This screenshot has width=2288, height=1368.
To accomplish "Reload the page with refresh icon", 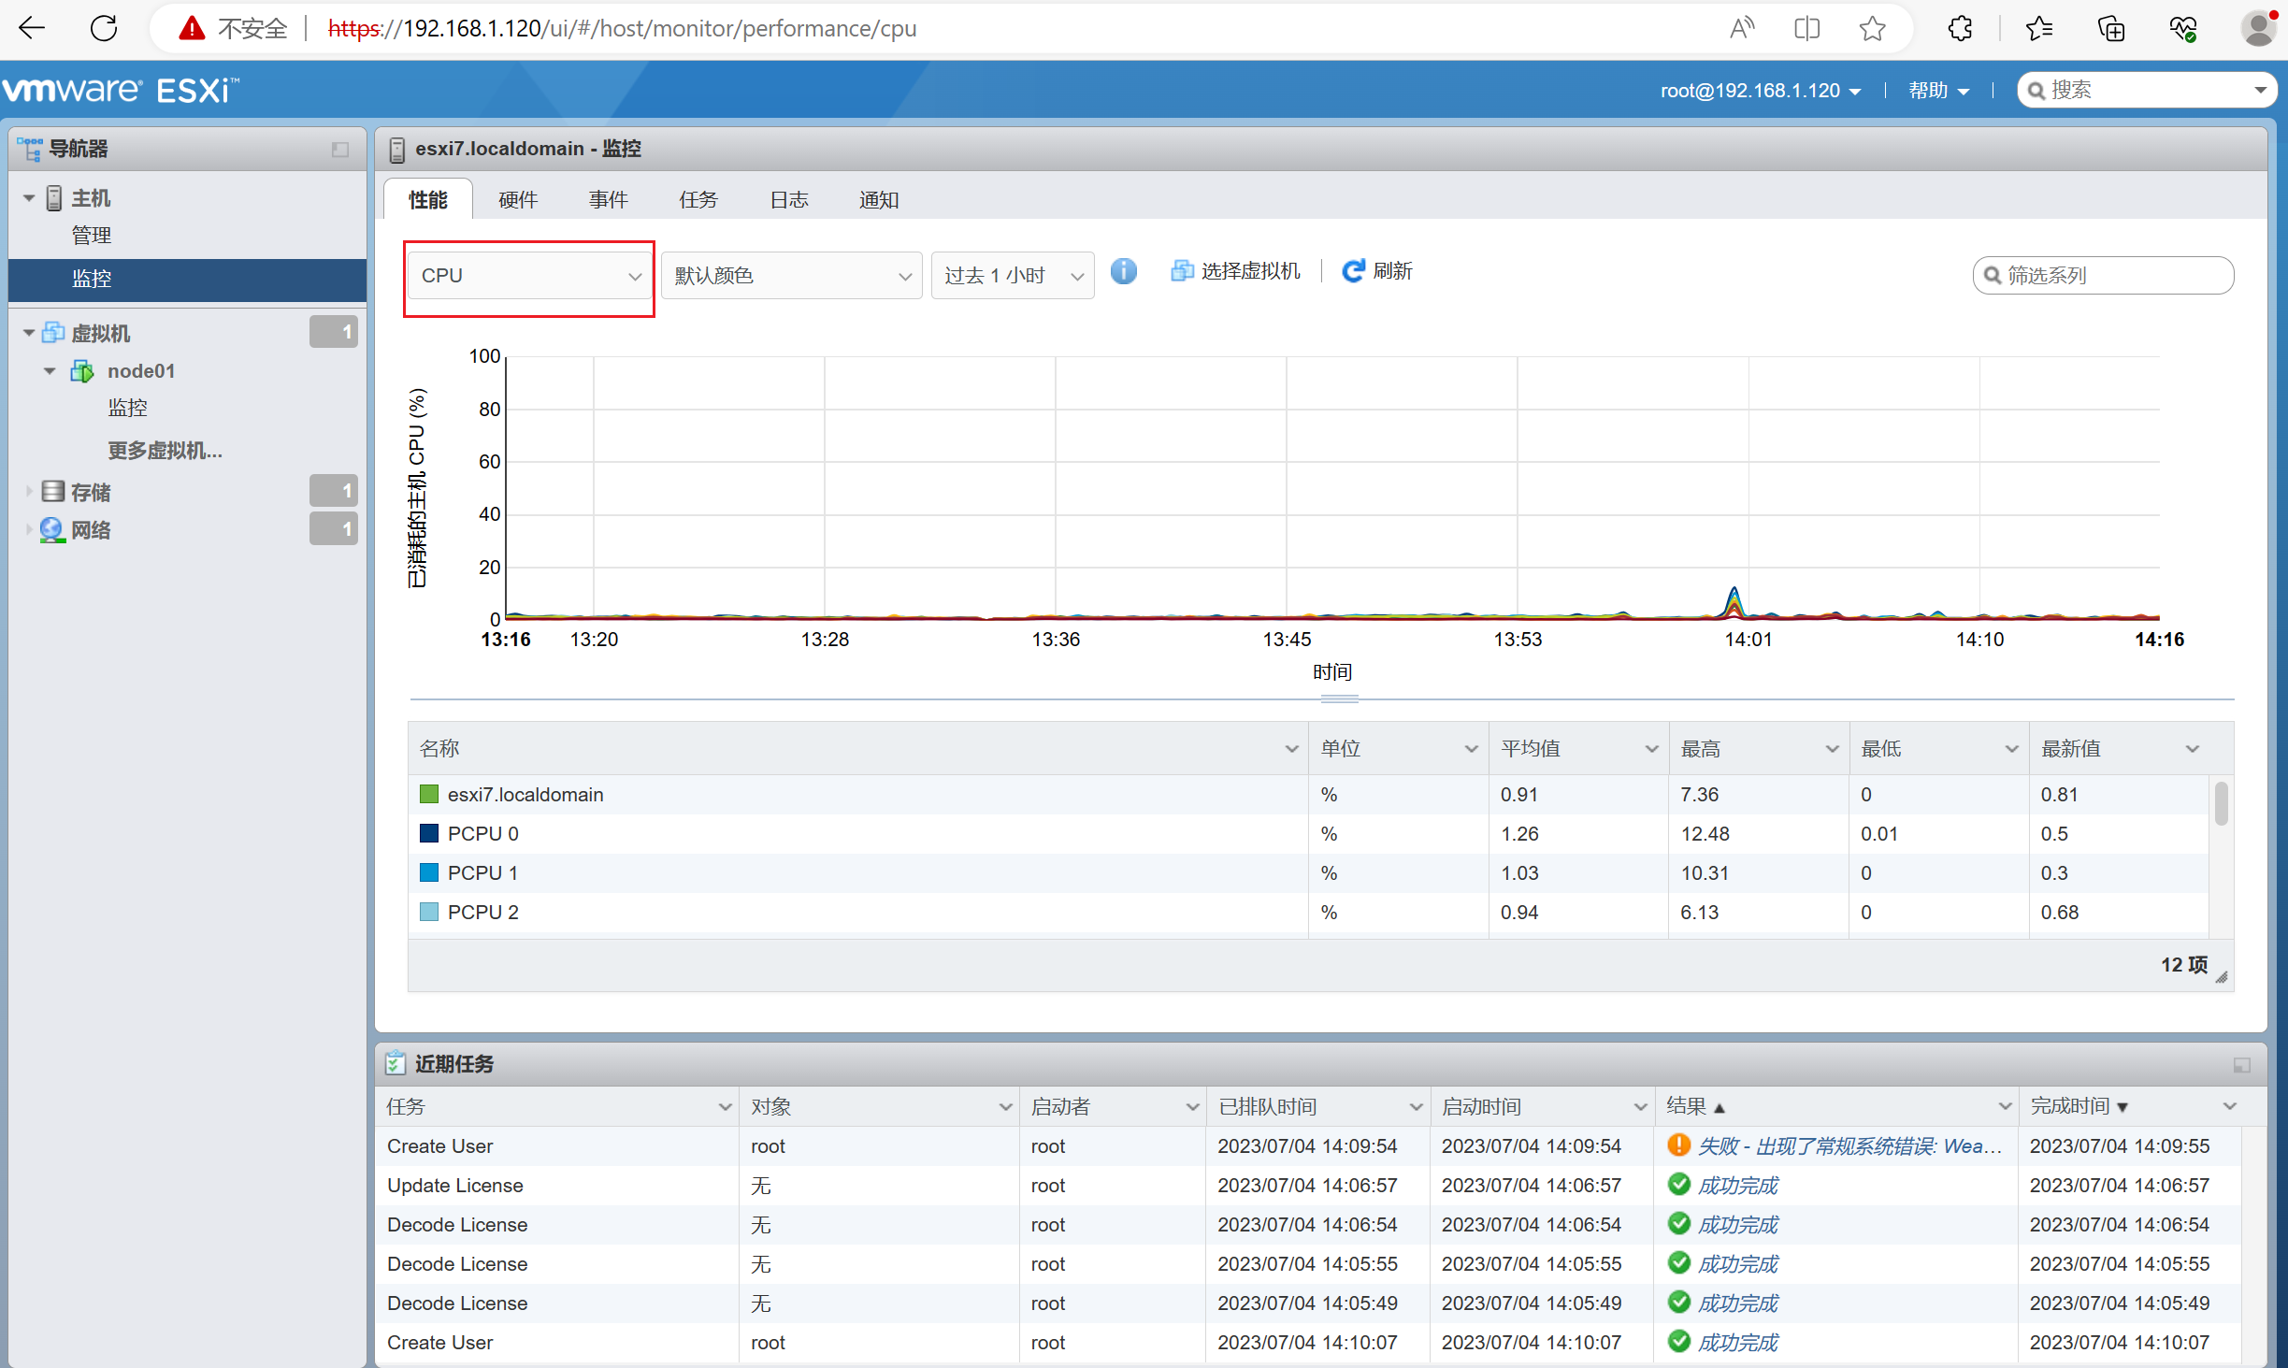I will point(103,28).
